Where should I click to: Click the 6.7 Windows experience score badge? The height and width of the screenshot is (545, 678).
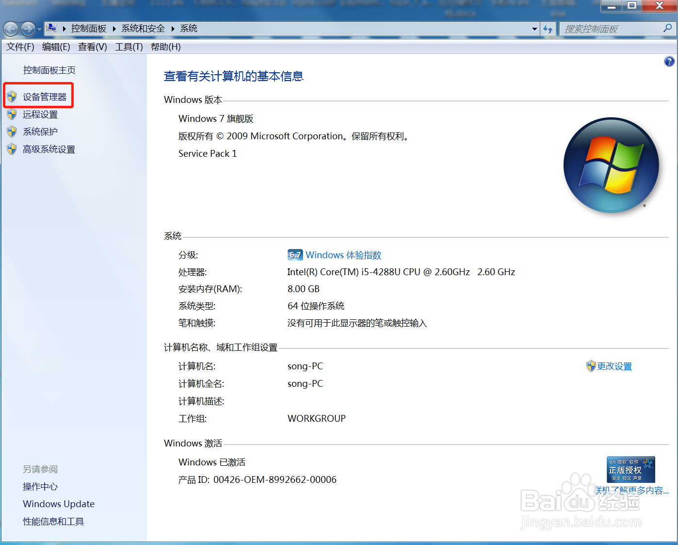click(295, 254)
